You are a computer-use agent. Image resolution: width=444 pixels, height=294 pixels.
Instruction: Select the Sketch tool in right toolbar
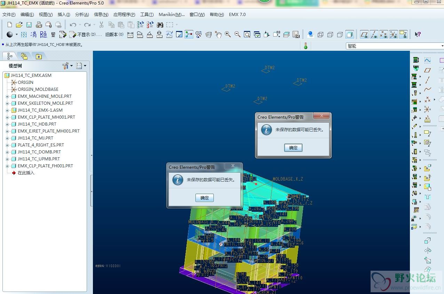[428, 60]
